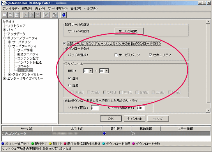Open the minutes dropdown showing 00
The image size is (212, 152).
click(x=106, y=71)
